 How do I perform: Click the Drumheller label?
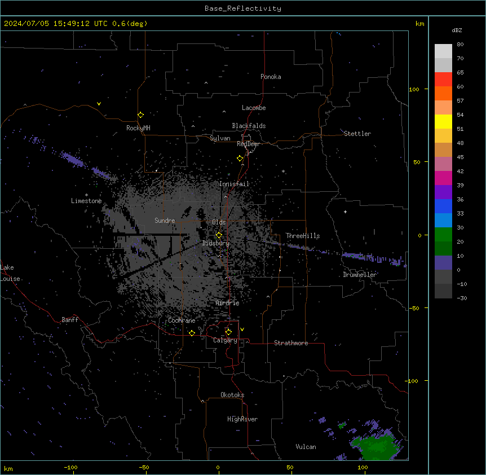point(360,275)
